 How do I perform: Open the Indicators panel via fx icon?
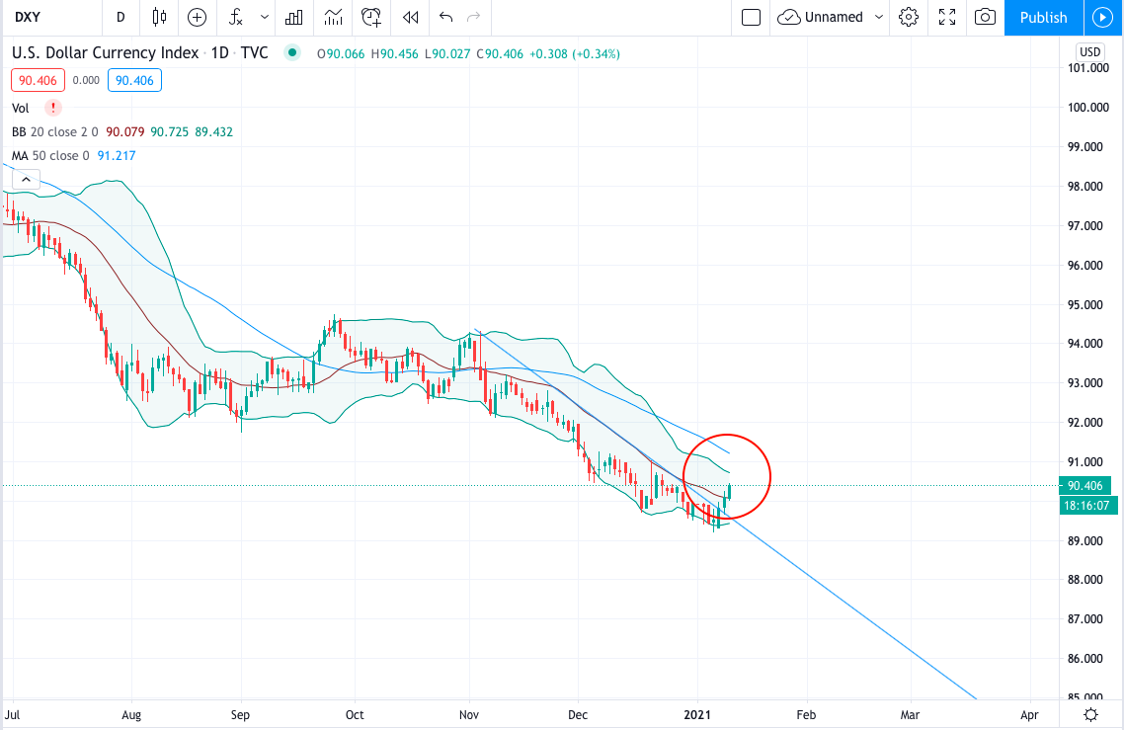coord(235,18)
